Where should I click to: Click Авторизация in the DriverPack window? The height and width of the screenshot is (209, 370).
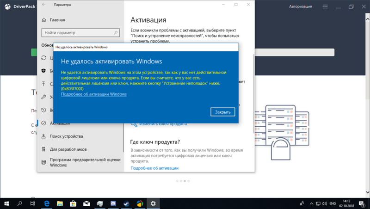pos(300,6)
